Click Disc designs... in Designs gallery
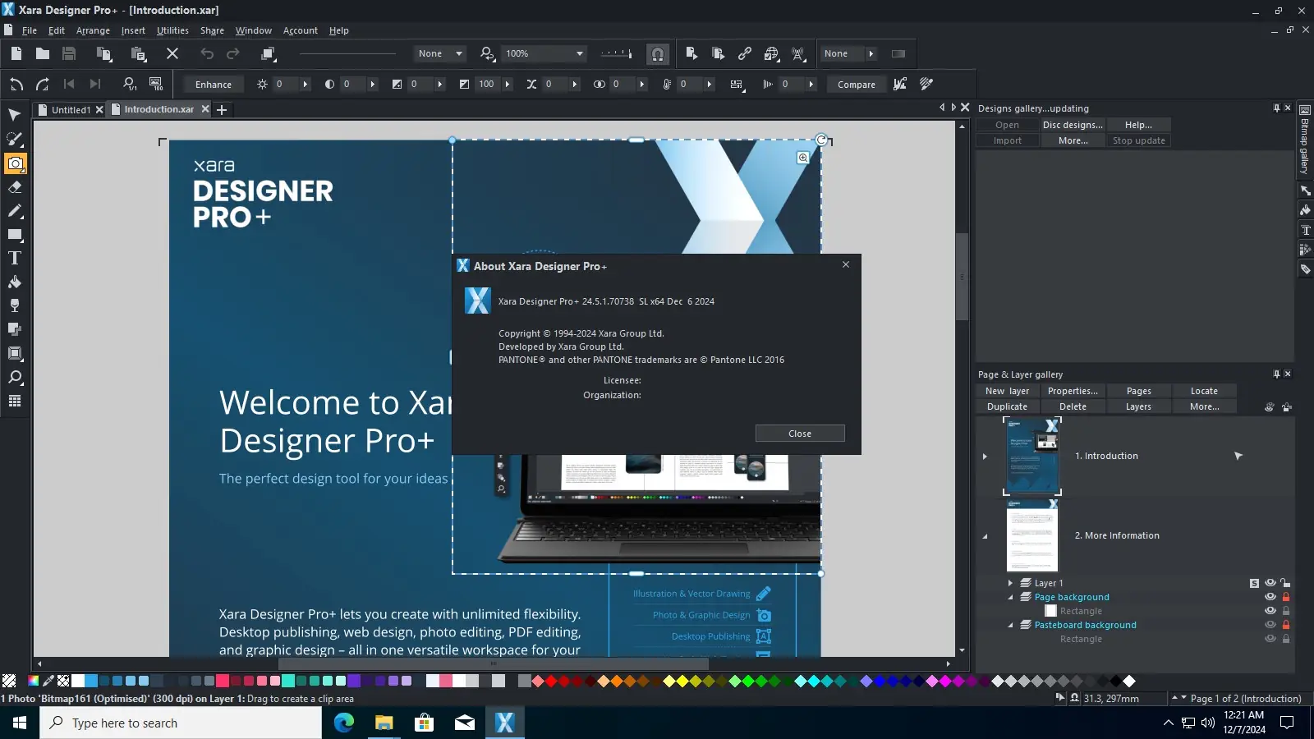The height and width of the screenshot is (739, 1314). pyautogui.click(x=1073, y=125)
